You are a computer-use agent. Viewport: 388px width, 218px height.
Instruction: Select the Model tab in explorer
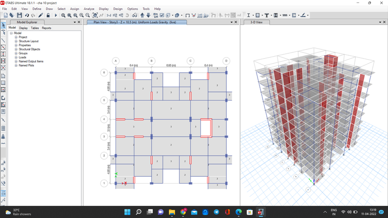[x=12, y=28]
